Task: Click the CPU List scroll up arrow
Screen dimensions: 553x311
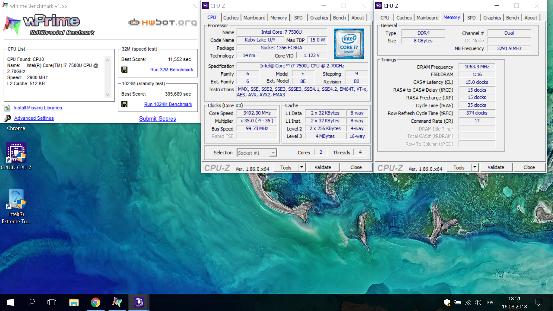Action: click(108, 60)
